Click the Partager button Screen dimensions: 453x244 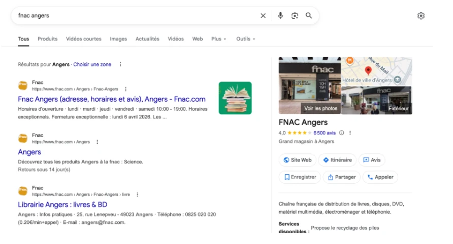coord(341,177)
